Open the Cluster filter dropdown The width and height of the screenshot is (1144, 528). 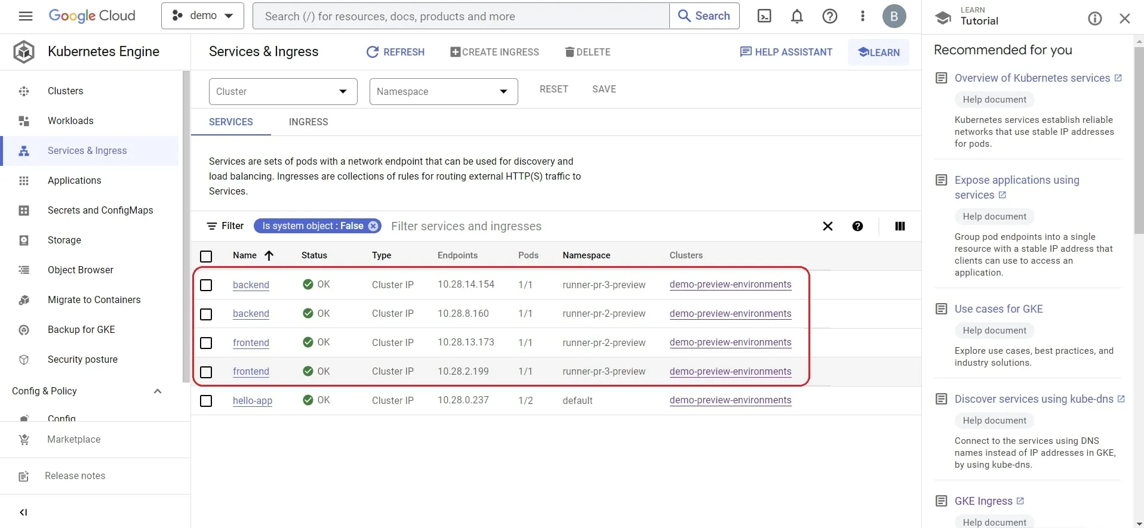point(283,91)
